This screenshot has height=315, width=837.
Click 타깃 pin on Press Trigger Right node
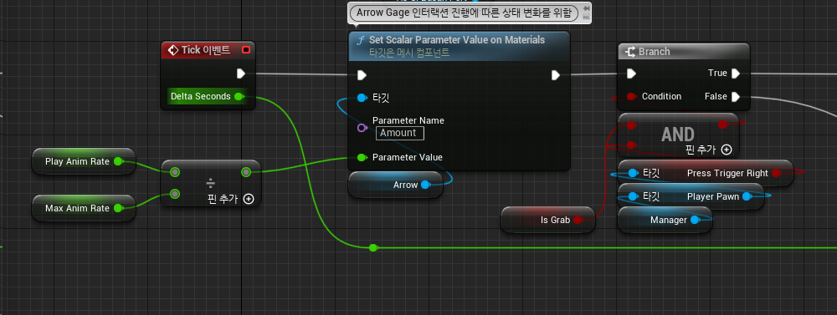[x=633, y=173]
